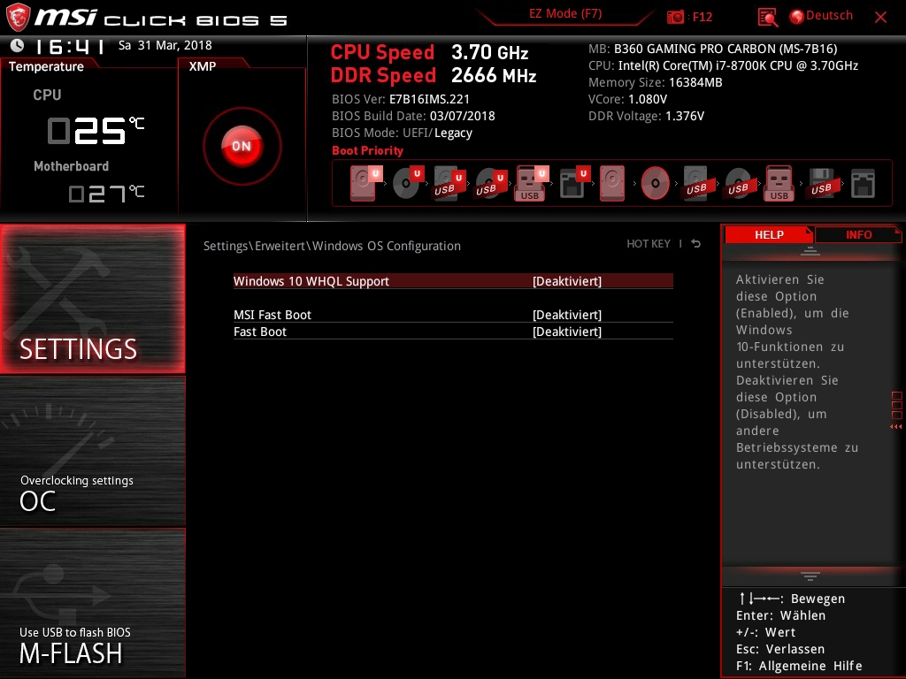Toggle the XMP ON button
906x679 pixels.
(x=242, y=146)
